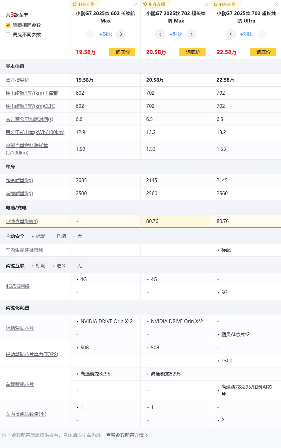This screenshot has height=448, width=281.
Task: Click the 12.9 power consumption value
Action: (80, 132)
